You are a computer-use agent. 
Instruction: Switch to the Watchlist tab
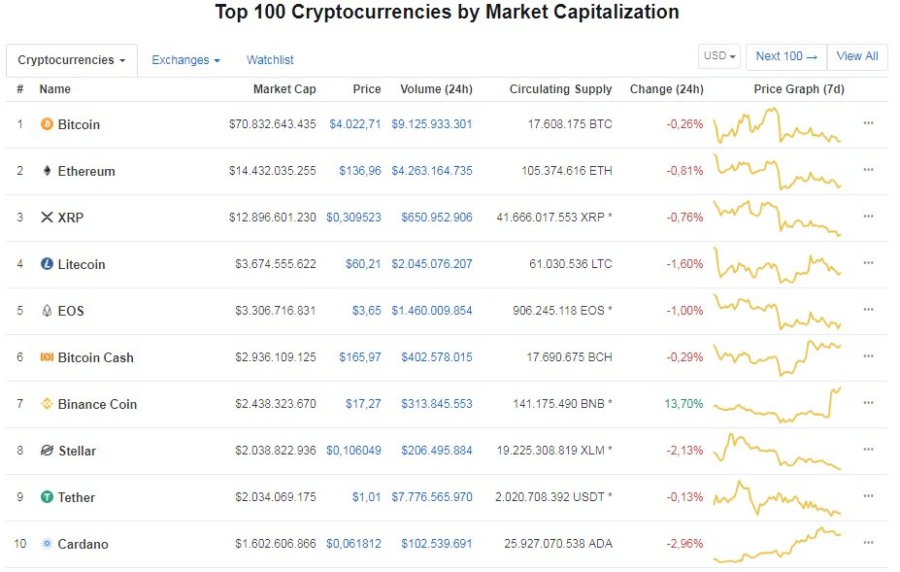(x=270, y=60)
